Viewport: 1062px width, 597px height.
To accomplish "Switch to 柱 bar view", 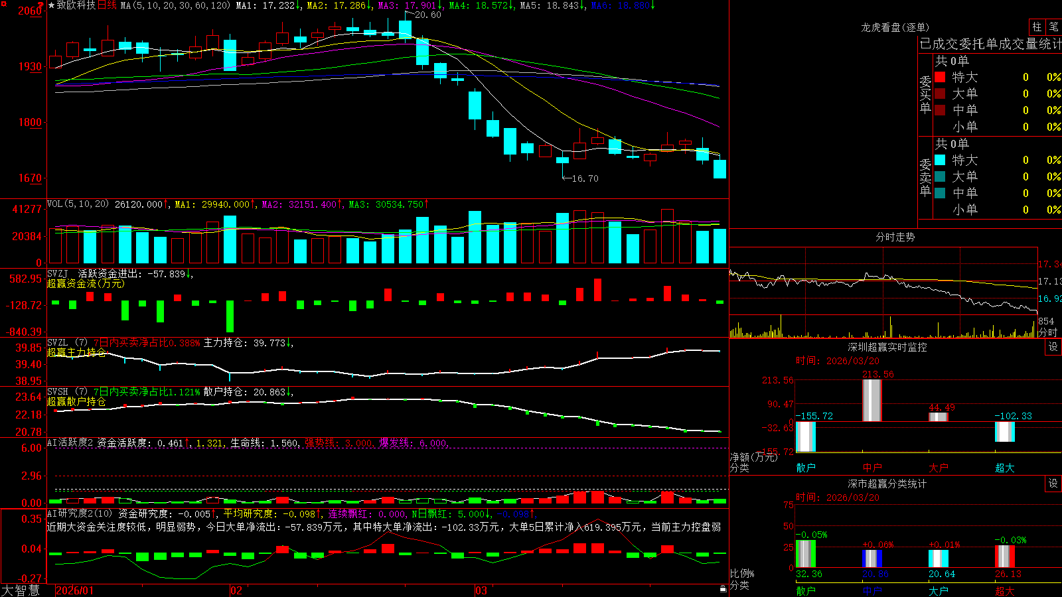I will (x=1037, y=27).
